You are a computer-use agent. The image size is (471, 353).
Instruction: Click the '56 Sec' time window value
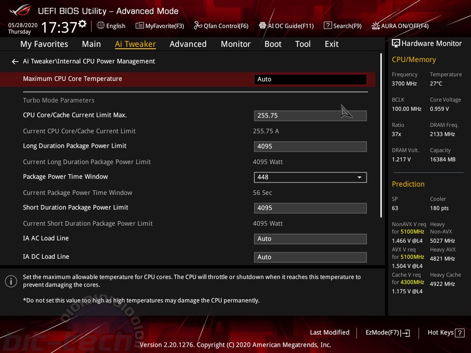262,193
